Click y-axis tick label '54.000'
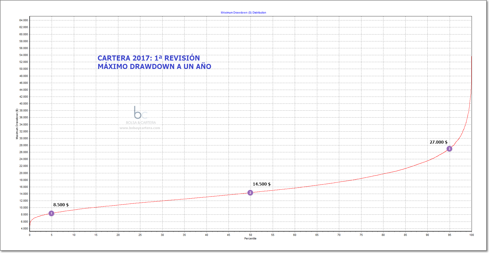489x253 pixels. pyautogui.click(x=24, y=55)
